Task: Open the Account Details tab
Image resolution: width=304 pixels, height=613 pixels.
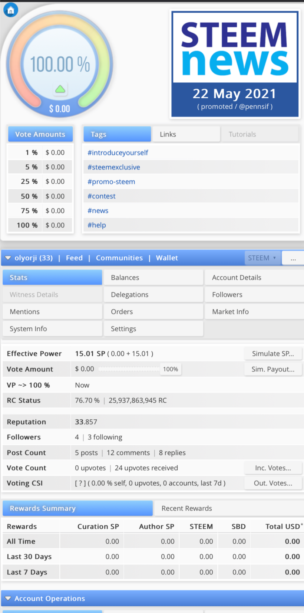Action: click(x=255, y=278)
